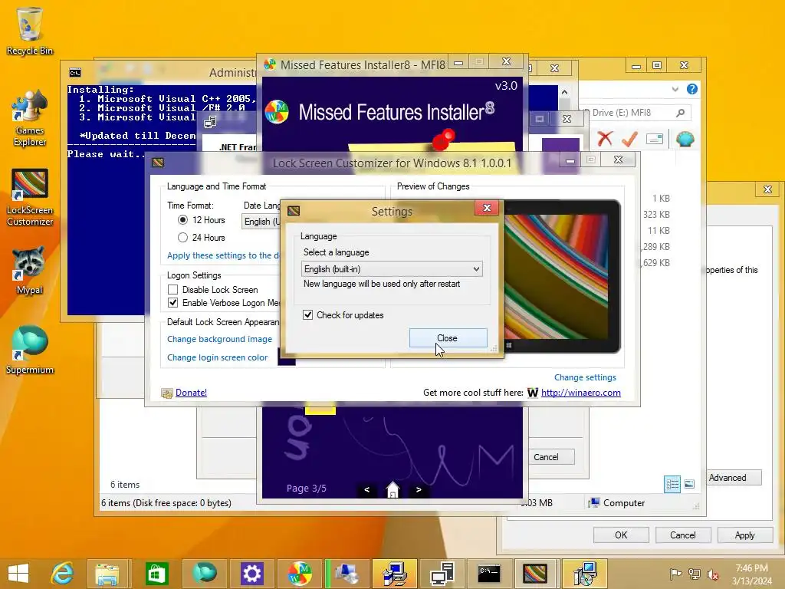Close the Settings dialog with Close button

pyautogui.click(x=448, y=338)
